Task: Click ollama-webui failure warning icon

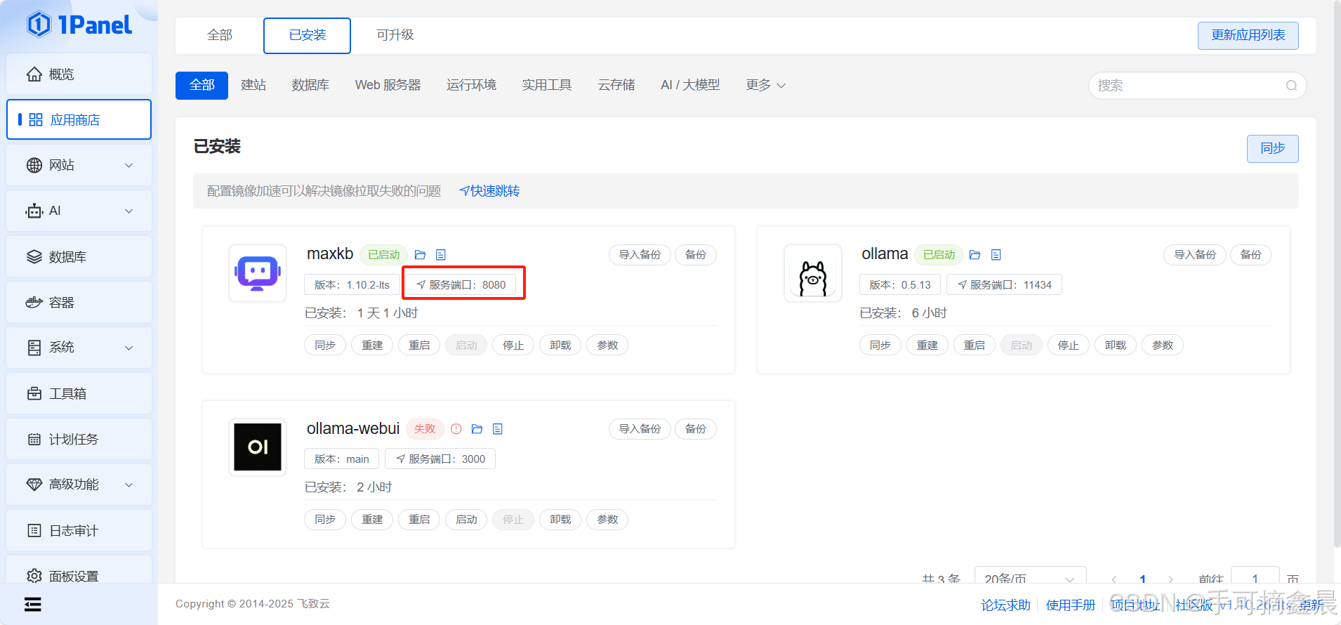Action: (x=456, y=429)
